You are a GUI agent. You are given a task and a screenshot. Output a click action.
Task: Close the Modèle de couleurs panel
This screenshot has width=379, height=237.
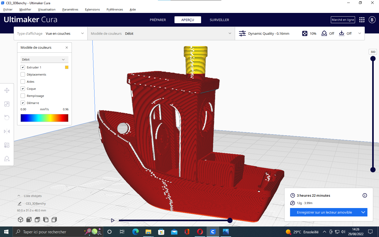[67, 48]
